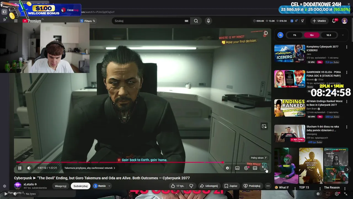
Task: Click the magnifier search button
Action: pos(196,21)
